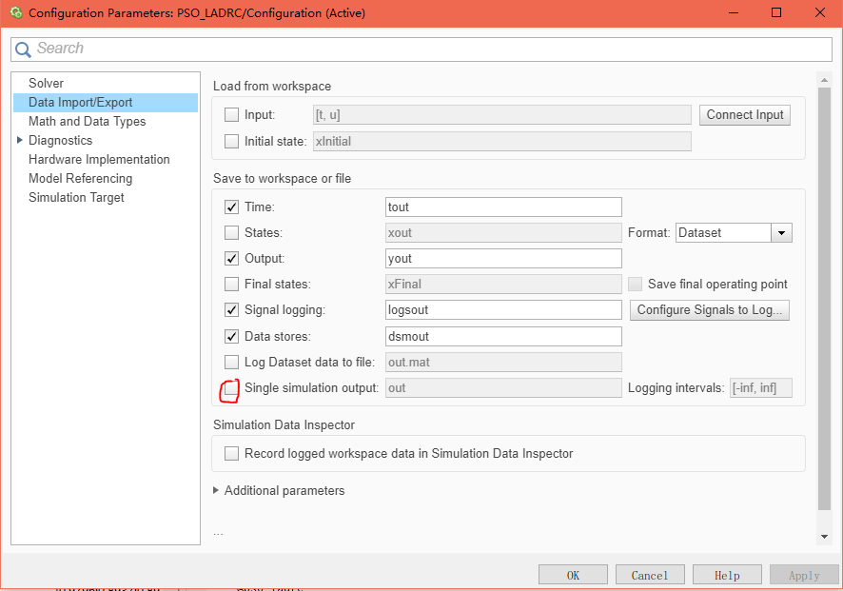The height and width of the screenshot is (591, 843).
Task: Uncheck the Data stores checkbox
Action: click(232, 337)
